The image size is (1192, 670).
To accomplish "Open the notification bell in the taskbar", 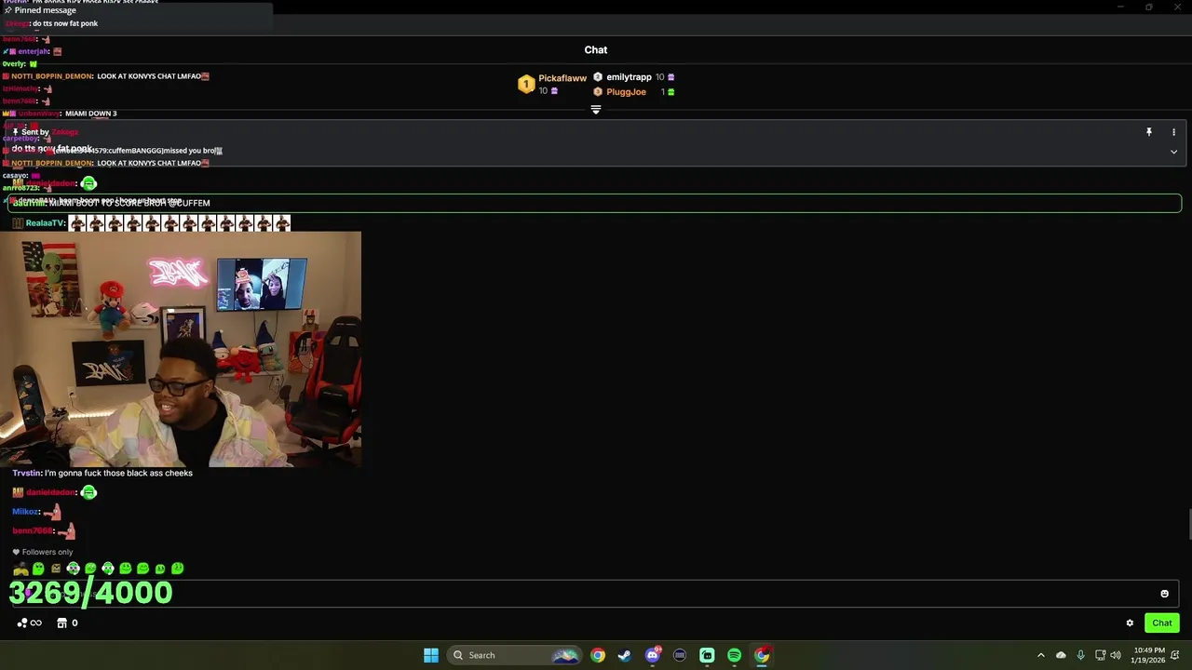I will 1175,655.
